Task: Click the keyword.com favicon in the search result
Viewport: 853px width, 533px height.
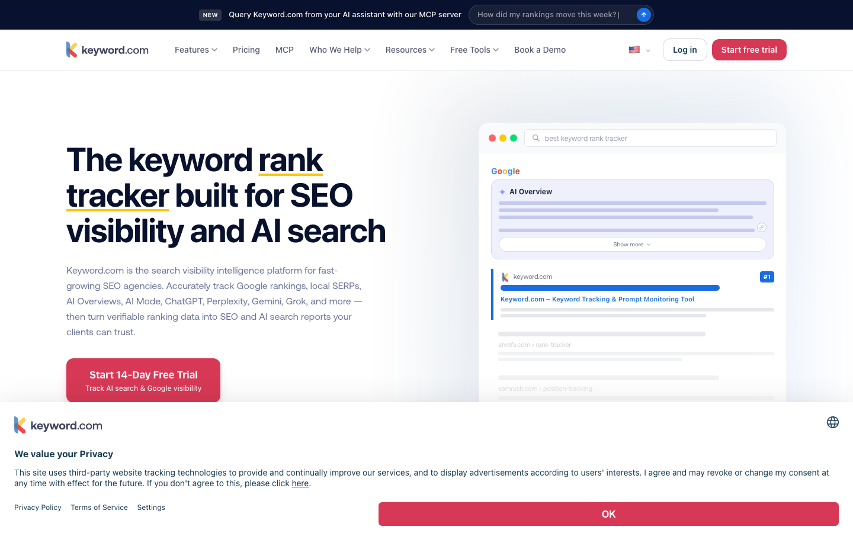Action: [x=505, y=277]
